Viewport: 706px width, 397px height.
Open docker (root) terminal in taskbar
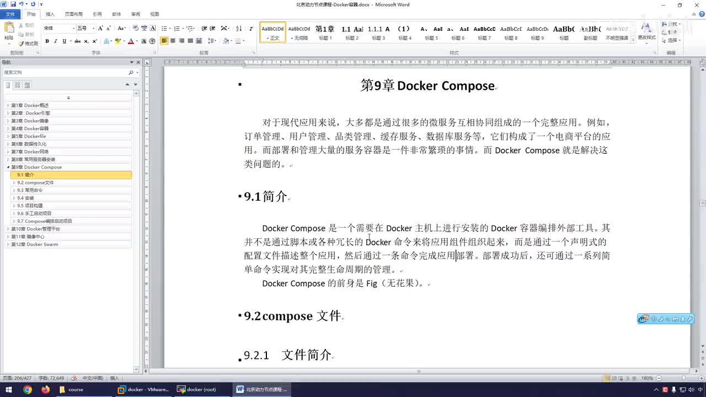201,389
